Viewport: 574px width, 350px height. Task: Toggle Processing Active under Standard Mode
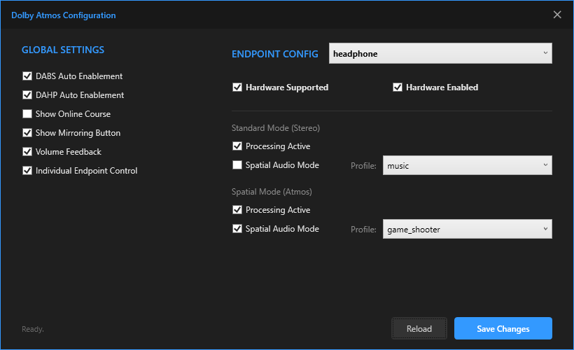pyautogui.click(x=237, y=146)
